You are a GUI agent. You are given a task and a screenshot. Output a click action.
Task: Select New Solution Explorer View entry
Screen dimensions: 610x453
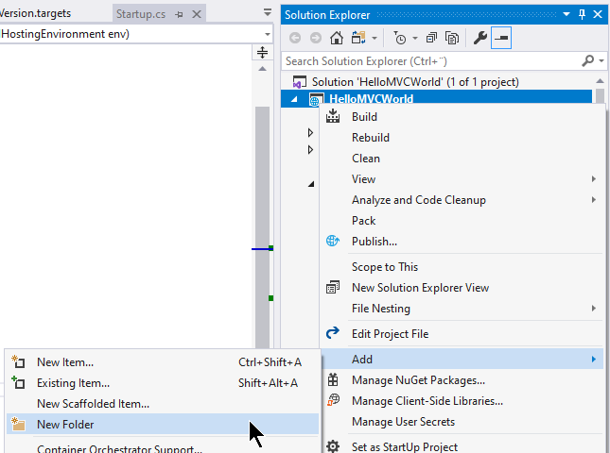[462, 288]
